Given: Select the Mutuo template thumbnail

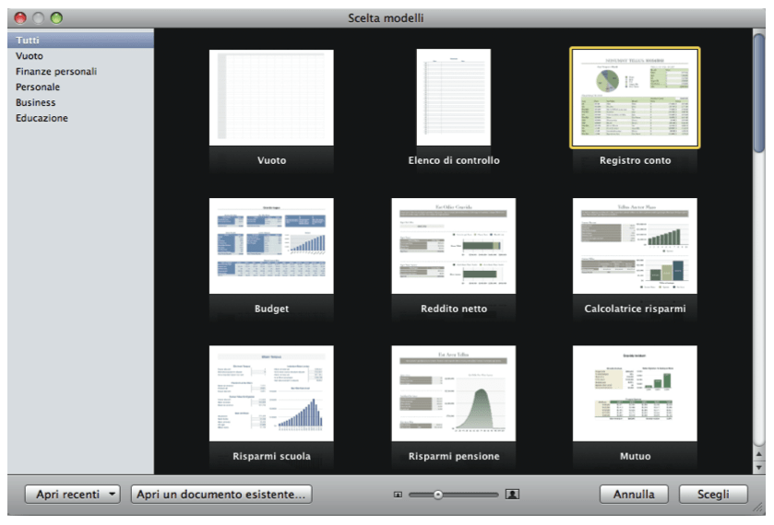Looking at the screenshot, I should (x=635, y=393).
